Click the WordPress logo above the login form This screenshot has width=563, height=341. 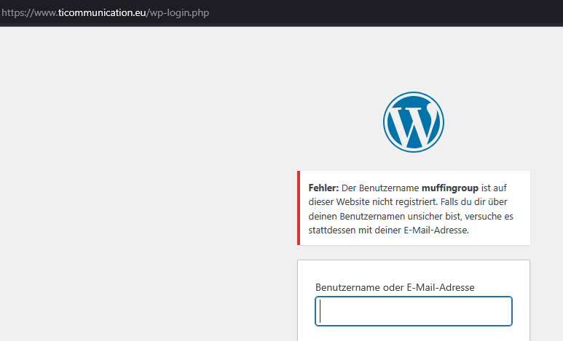coord(413,122)
